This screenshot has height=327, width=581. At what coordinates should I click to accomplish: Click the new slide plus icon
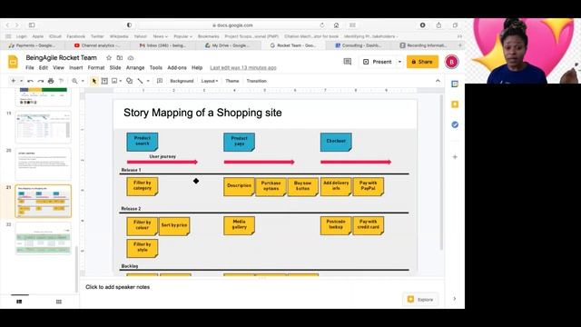click(x=14, y=81)
